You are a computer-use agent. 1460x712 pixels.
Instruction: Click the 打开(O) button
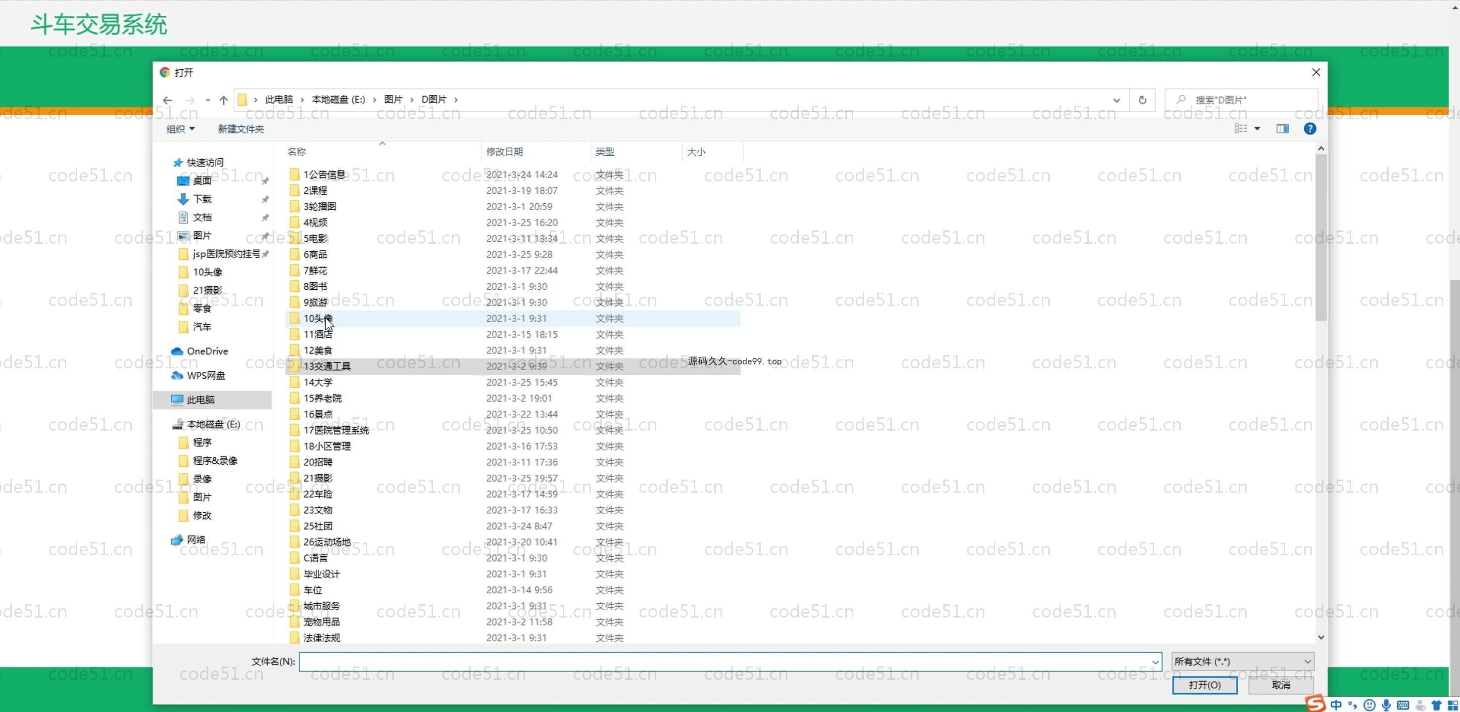click(x=1205, y=685)
